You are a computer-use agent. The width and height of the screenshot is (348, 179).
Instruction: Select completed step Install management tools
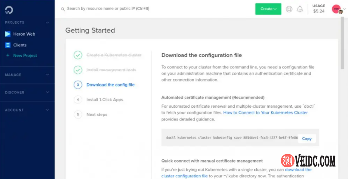coord(111,70)
